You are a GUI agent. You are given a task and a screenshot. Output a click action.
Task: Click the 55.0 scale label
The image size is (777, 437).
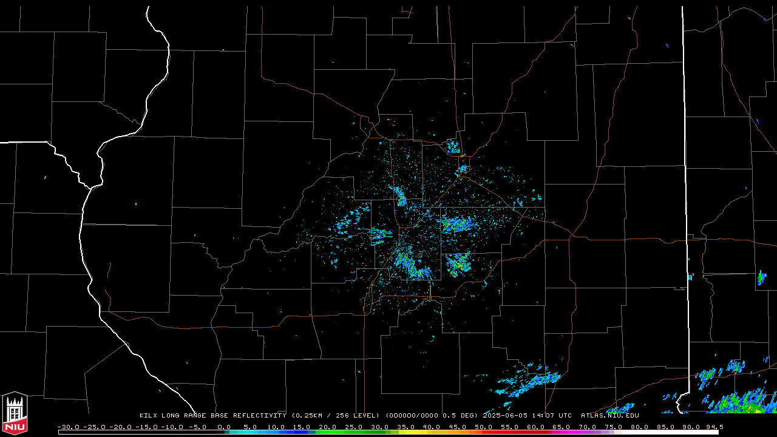click(510, 427)
